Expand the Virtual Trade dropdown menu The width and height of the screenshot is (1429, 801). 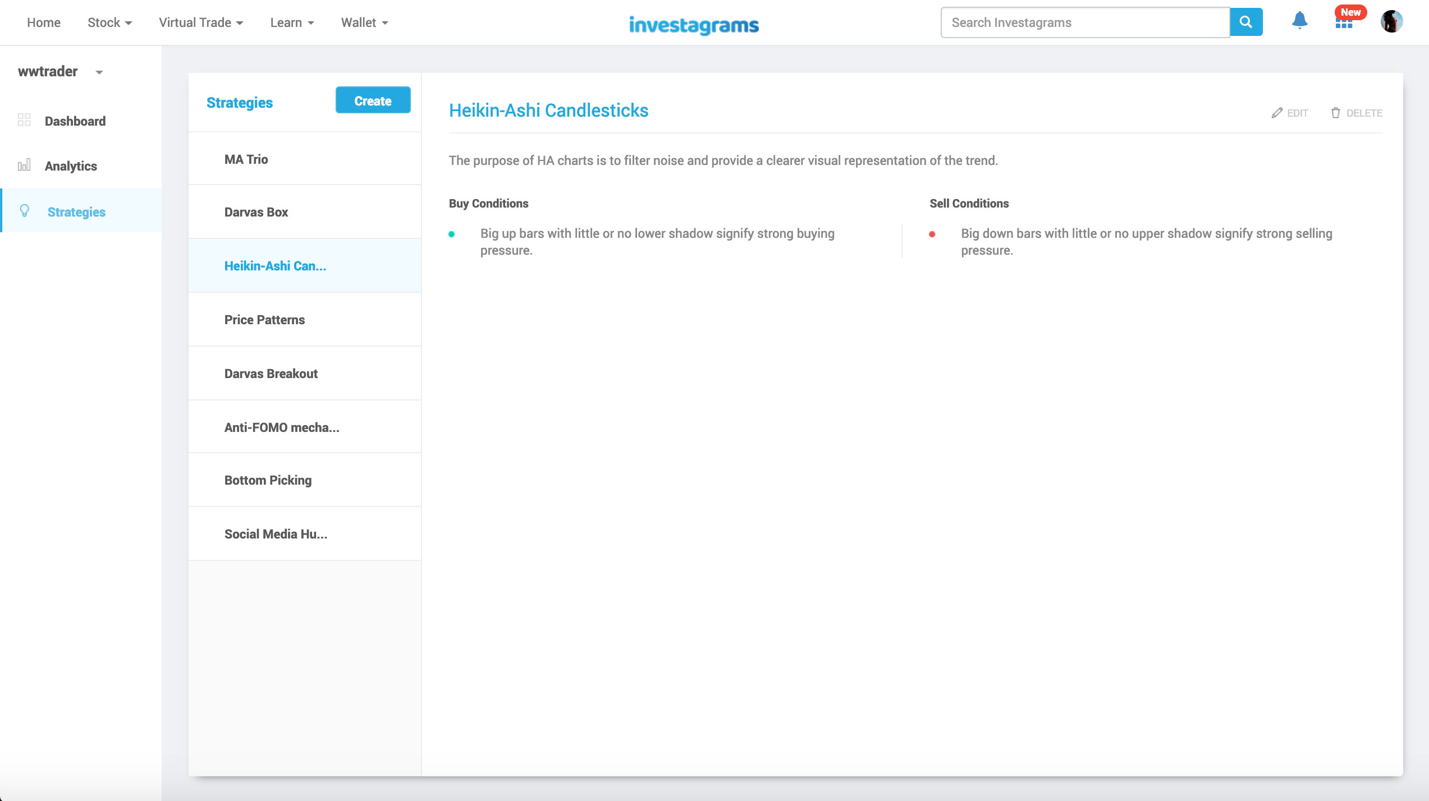point(201,22)
